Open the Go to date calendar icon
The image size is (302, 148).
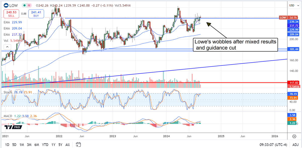pos(78,144)
